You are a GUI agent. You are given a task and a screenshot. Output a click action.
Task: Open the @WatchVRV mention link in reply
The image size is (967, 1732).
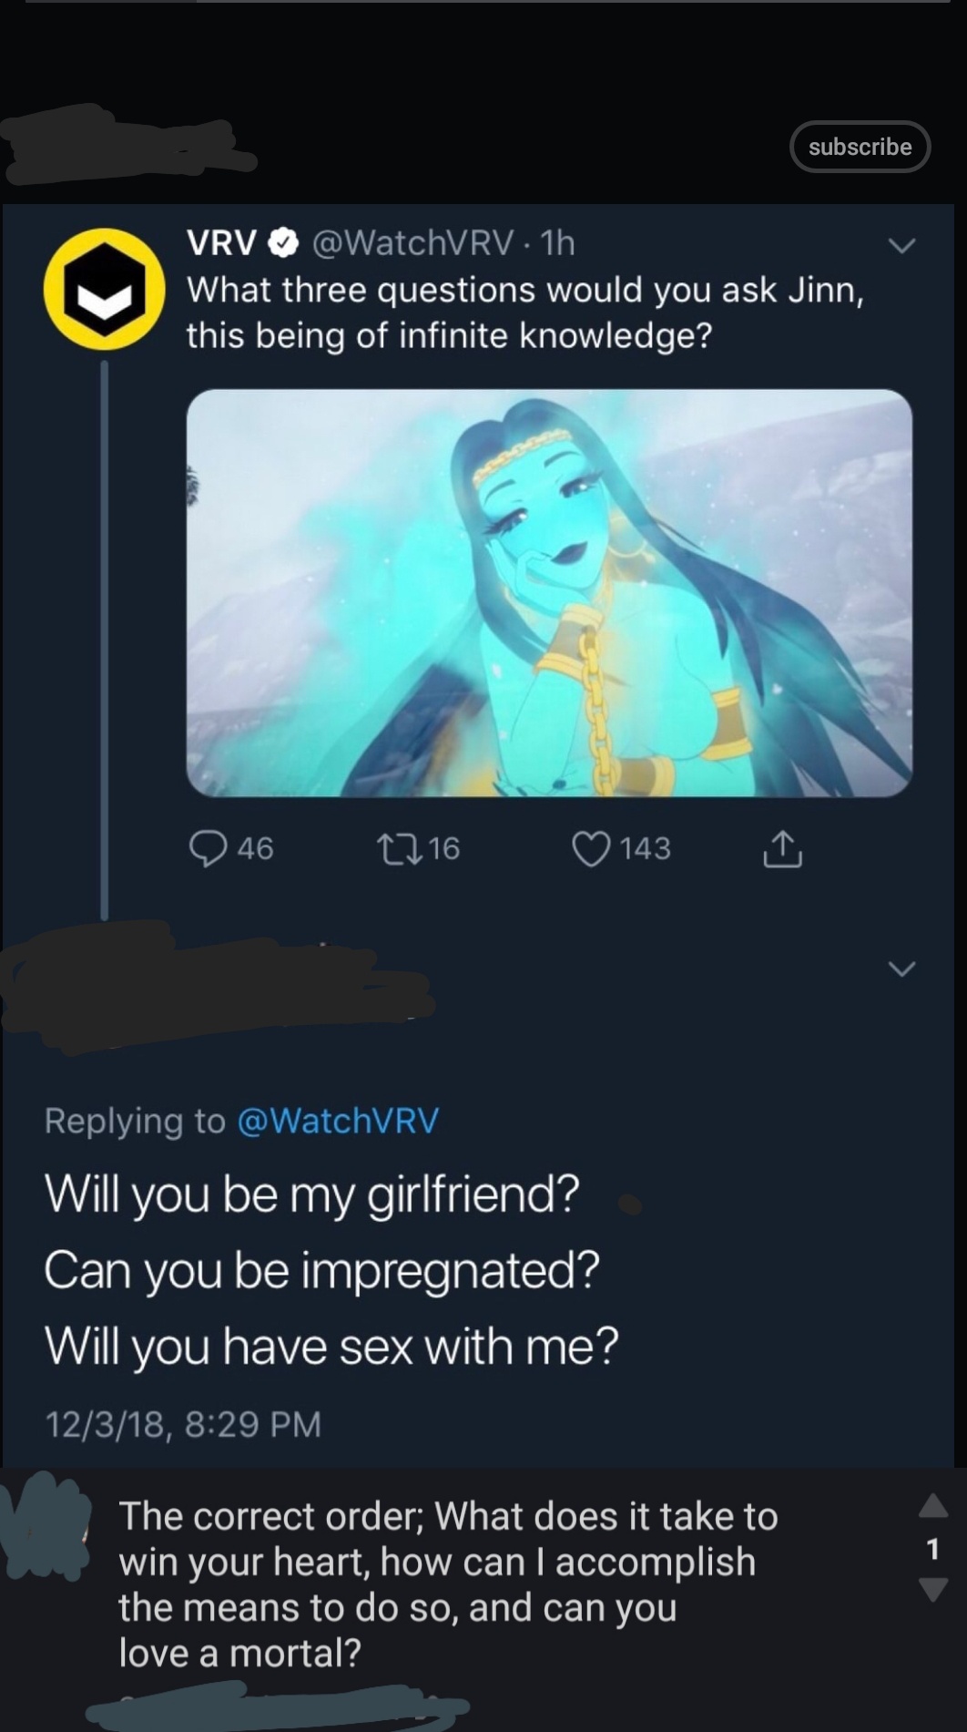tap(338, 1120)
